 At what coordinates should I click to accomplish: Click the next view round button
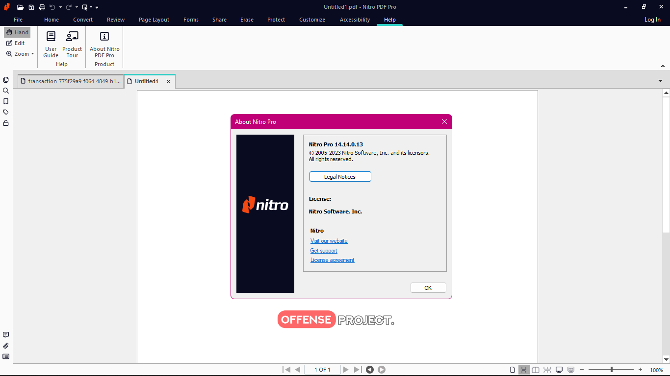tap(382, 370)
